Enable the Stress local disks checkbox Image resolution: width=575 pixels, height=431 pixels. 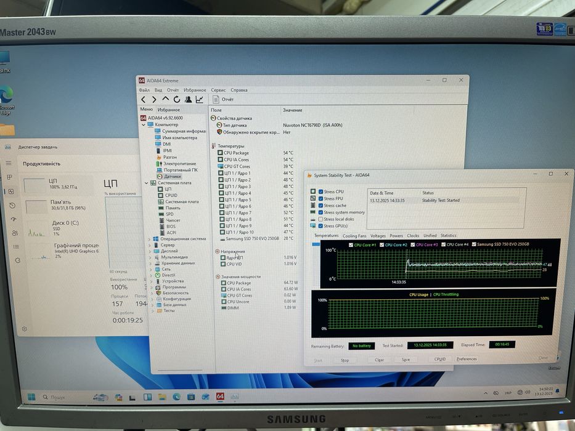coord(320,219)
